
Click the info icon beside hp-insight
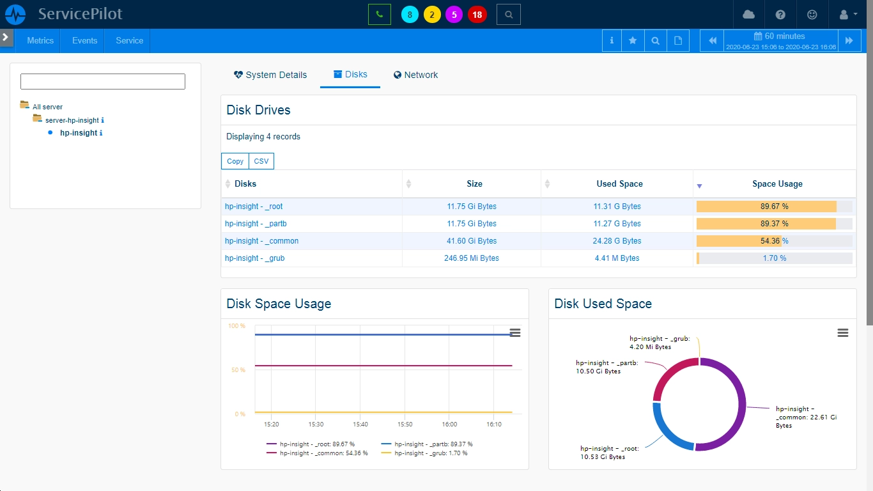pos(101,133)
